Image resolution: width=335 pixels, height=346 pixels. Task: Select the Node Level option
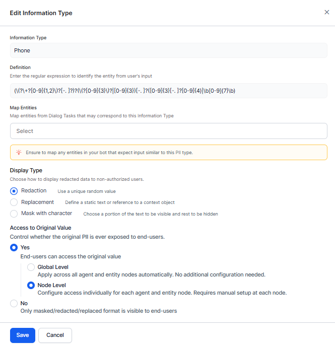coord(31,286)
